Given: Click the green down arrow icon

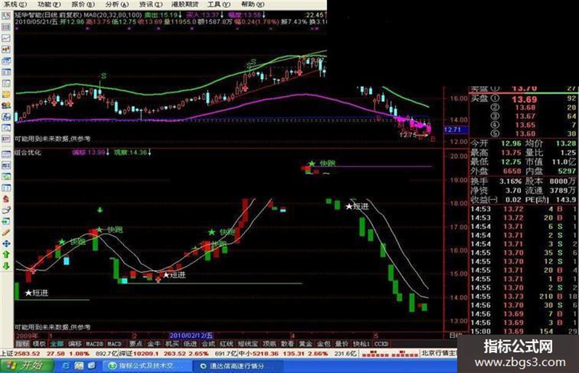Looking at the screenshot, I should [x=6, y=266].
